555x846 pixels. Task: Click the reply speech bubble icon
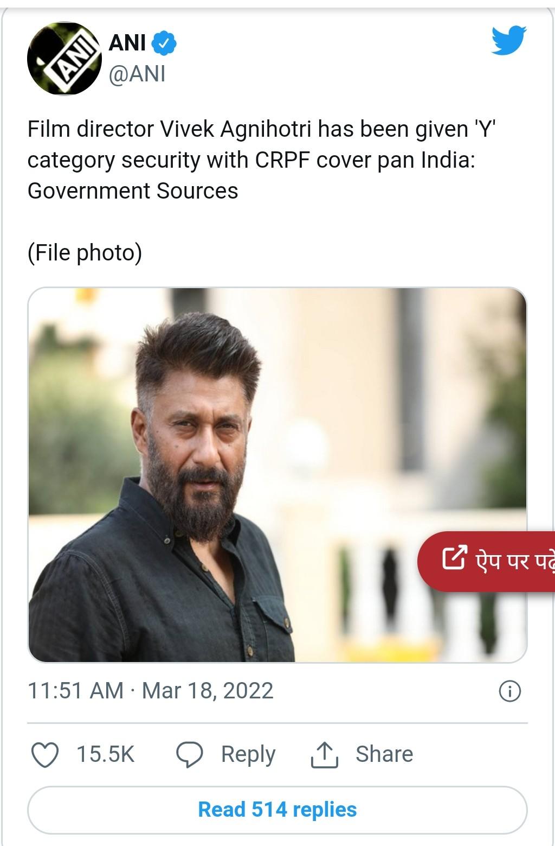[x=190, y=754]
